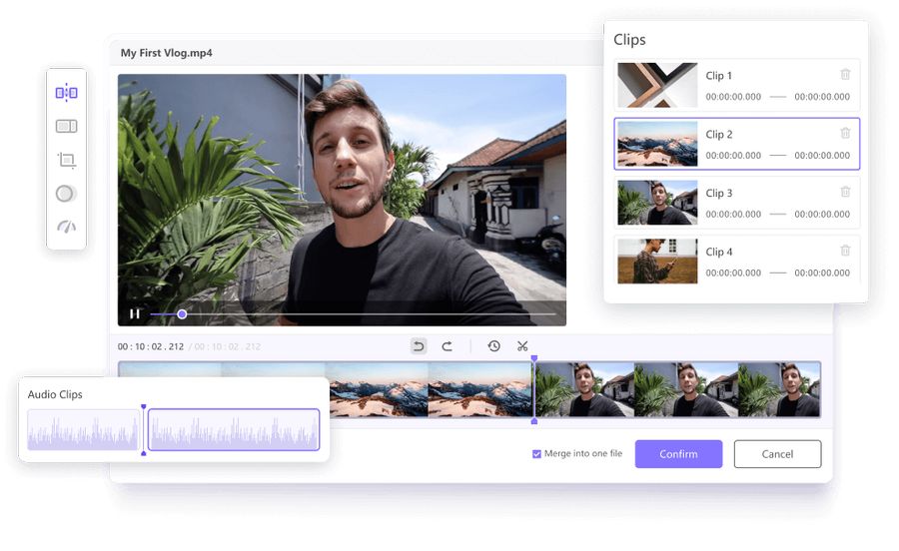Select the crop tool icon
The height and width of the screenshot is (551, 899).
click(66, 160)
